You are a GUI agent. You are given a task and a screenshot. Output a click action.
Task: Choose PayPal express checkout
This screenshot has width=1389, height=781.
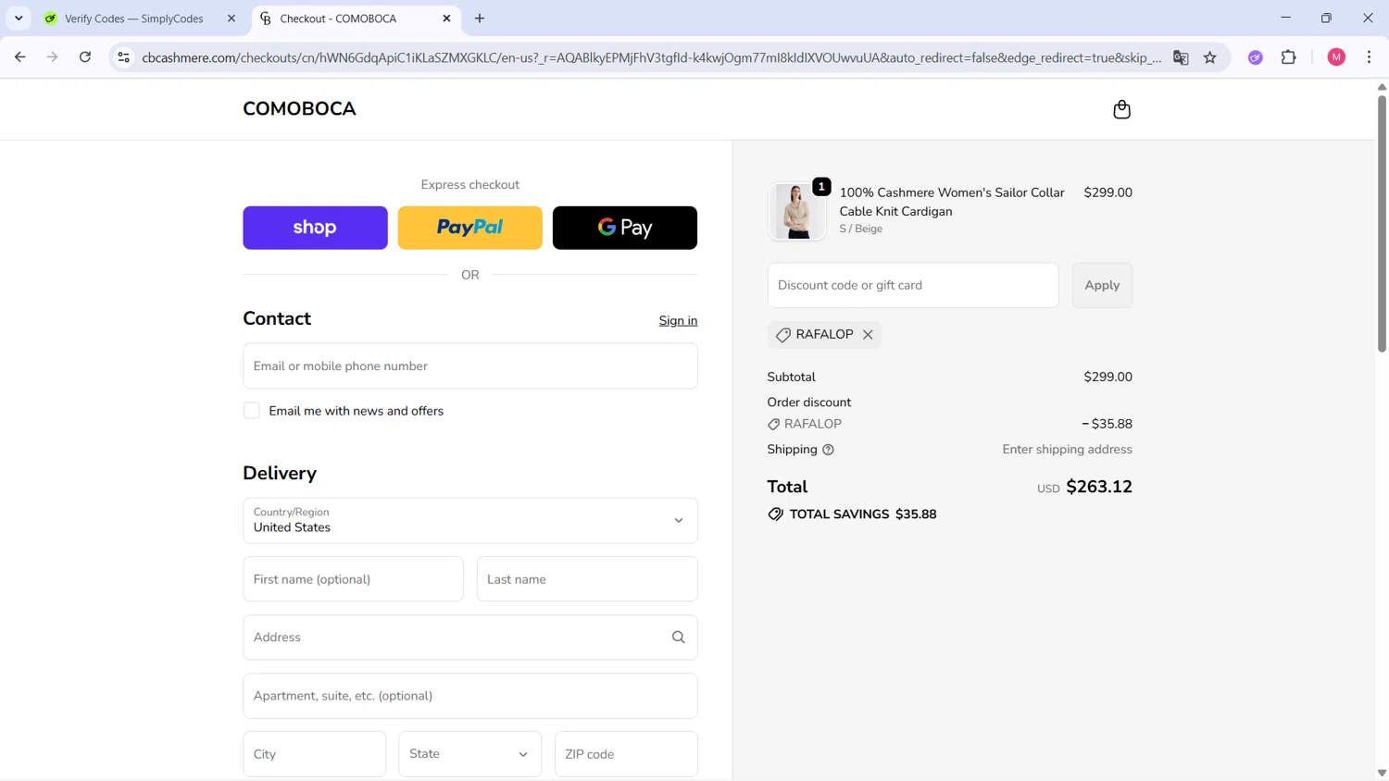coord(470,228)
